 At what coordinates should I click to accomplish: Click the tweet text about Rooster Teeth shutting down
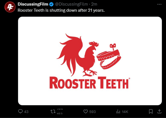[x=61, y=10]
